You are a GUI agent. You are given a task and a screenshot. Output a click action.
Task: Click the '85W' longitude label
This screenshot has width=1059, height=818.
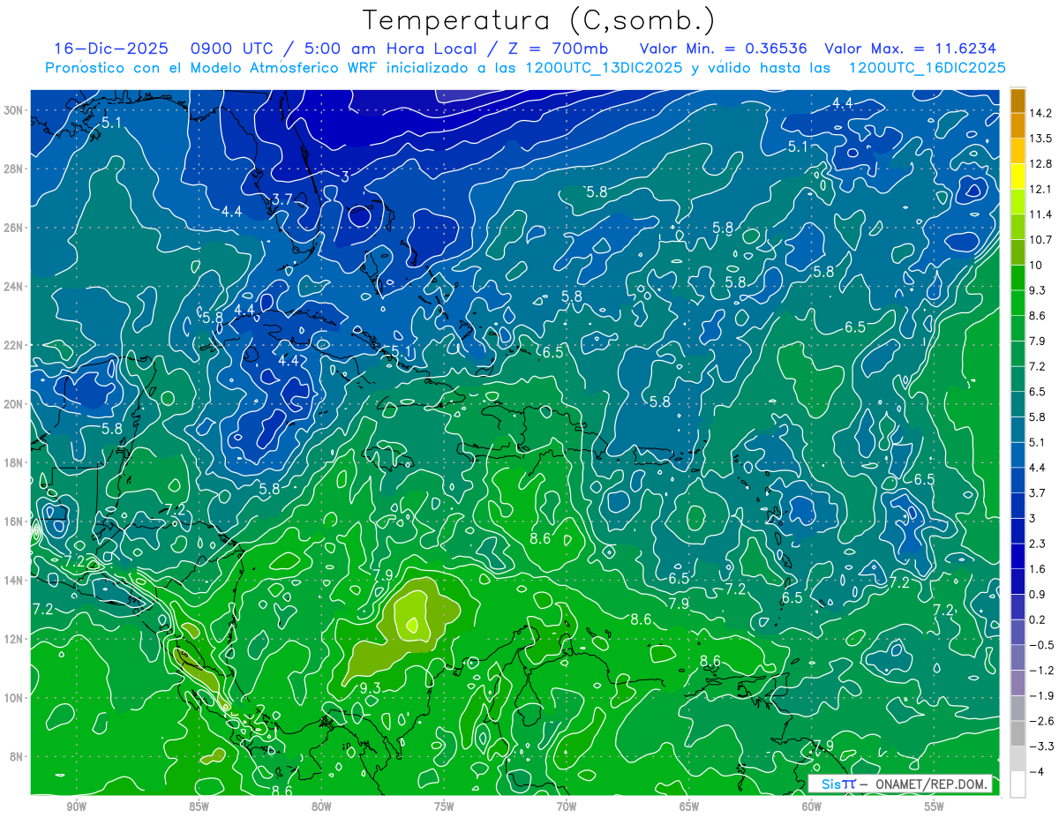[199, 807]
